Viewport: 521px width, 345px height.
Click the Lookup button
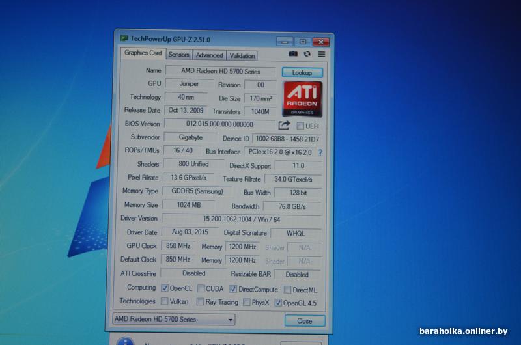pyautogui.click(x=302, y=72)
